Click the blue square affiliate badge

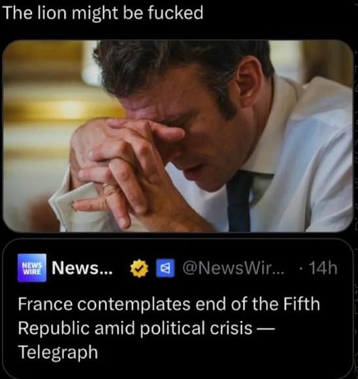pyautogui.click(x=165, y=268)
